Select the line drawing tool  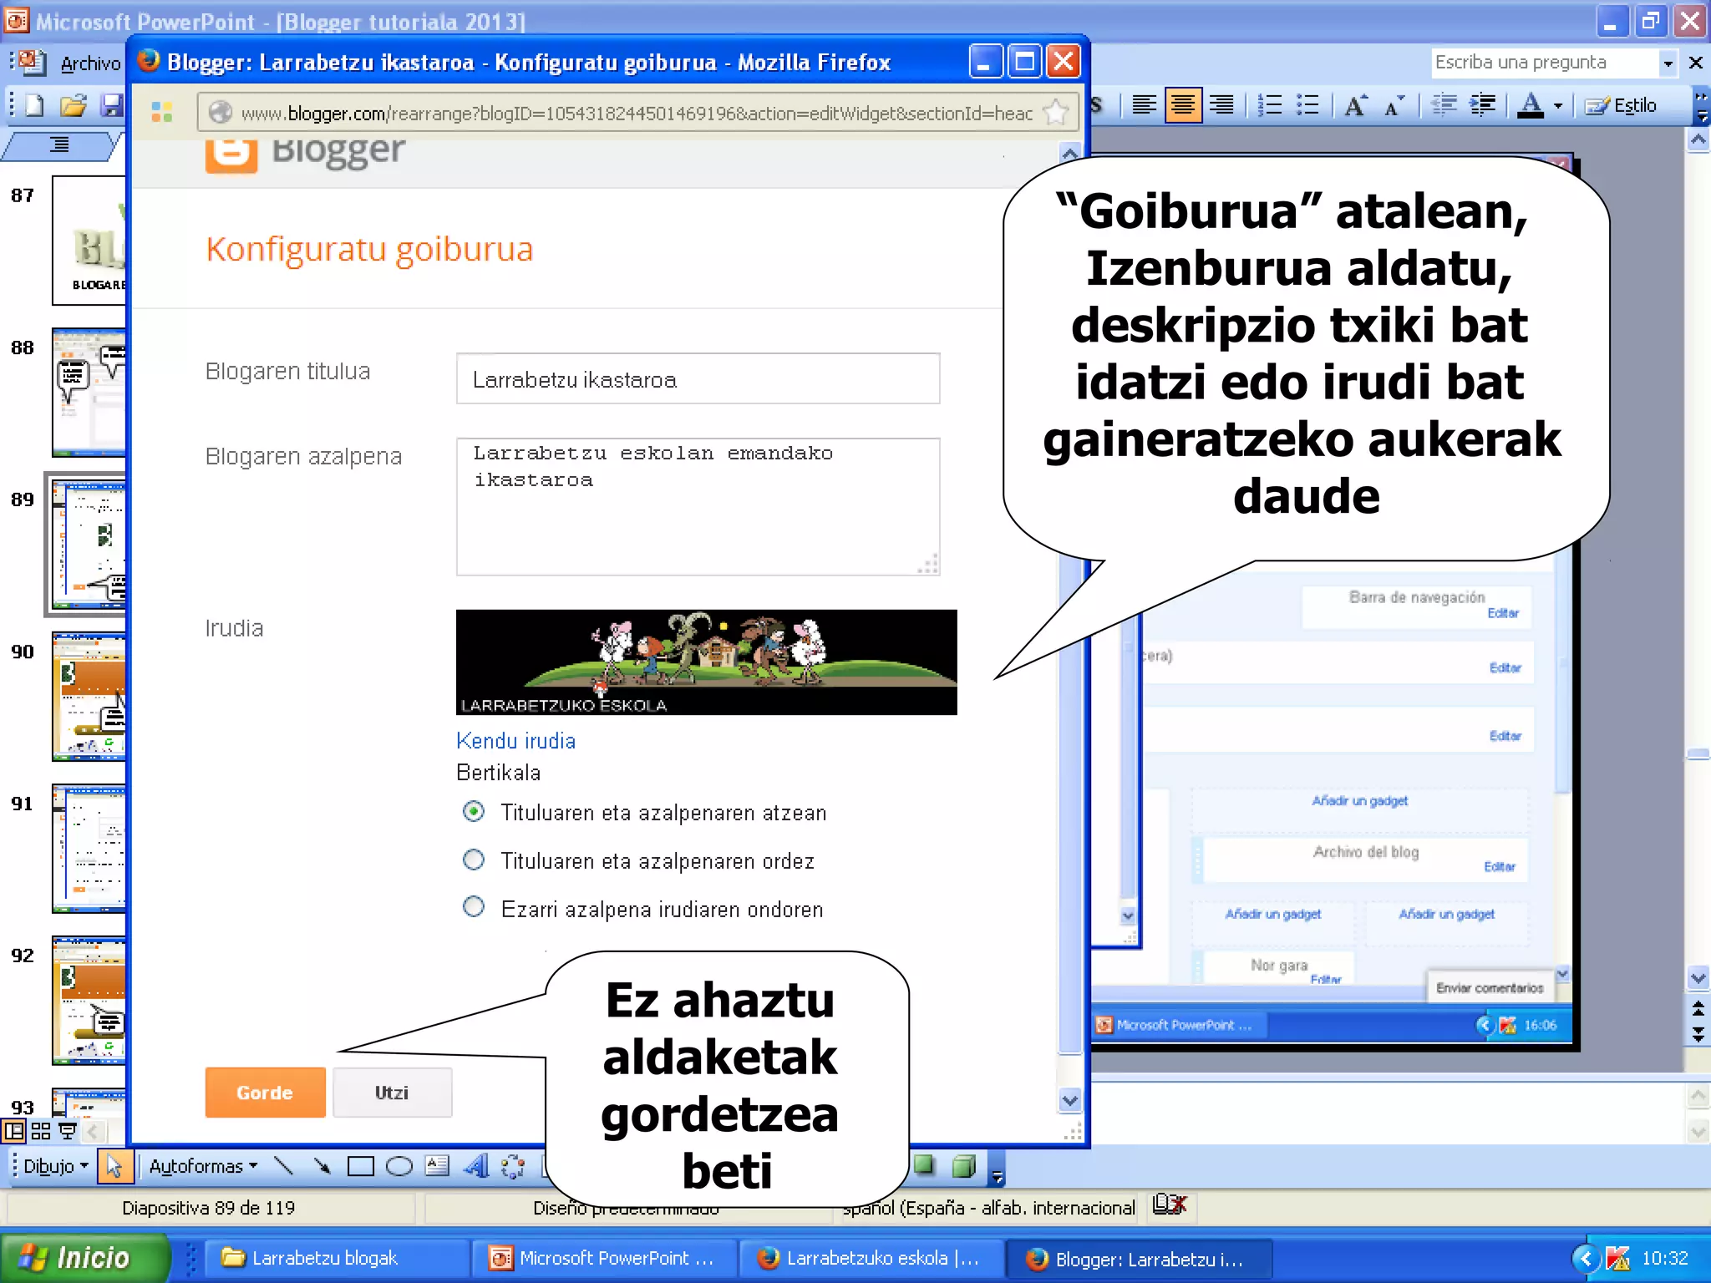[284, 1166]
